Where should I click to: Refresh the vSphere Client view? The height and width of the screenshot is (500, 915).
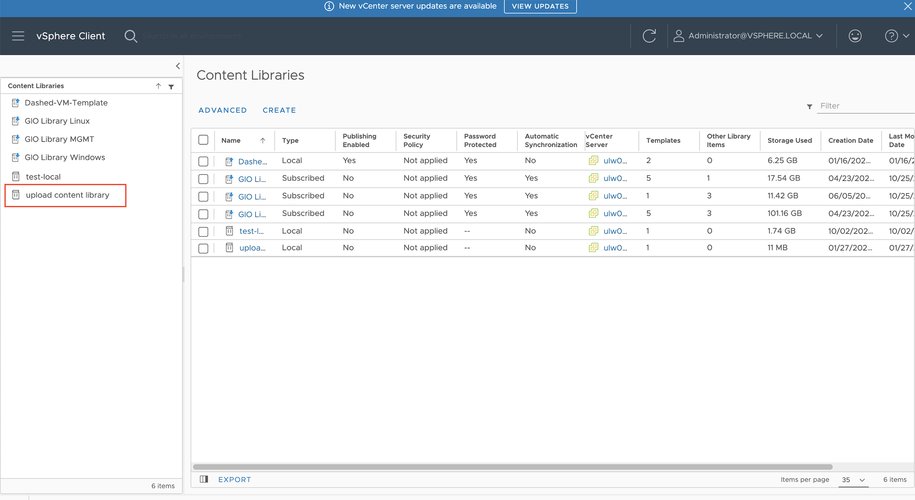[649, 36]
